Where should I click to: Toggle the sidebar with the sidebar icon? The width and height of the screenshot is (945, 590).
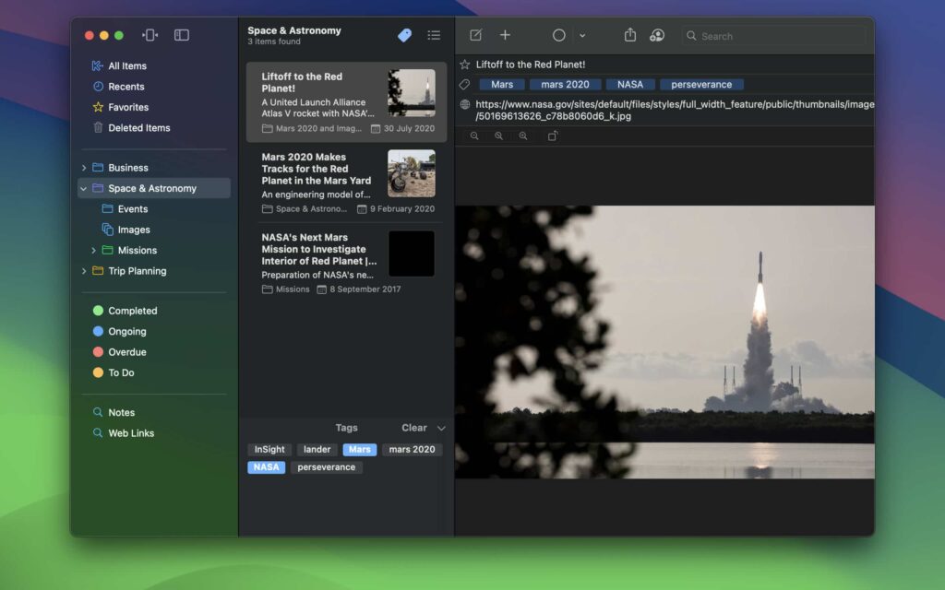click(x=182, y=34)
